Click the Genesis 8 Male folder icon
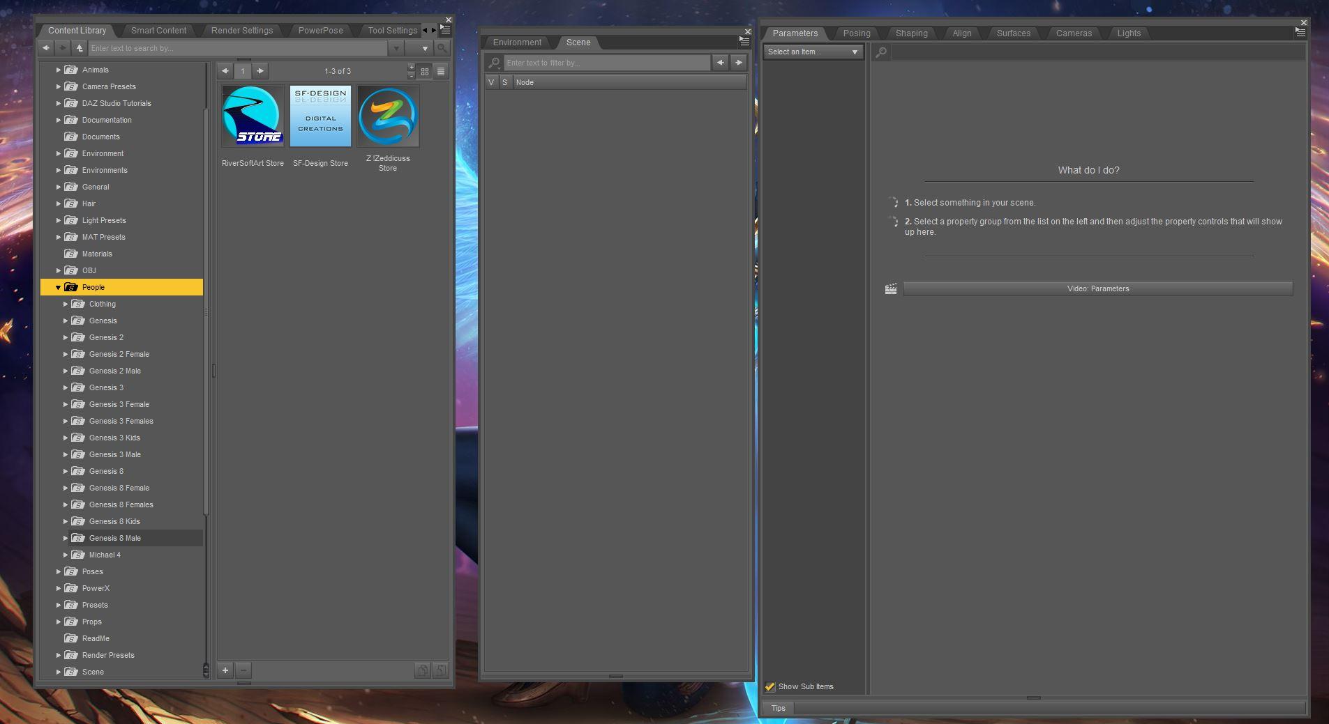Viewport: 1329px width, 724px height. pos(78,538)
